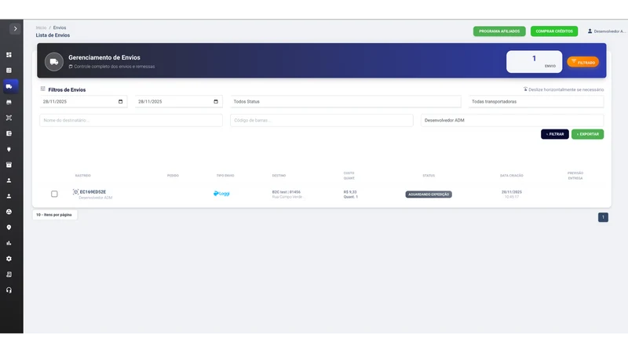Viewport: 628px width, 353px height.
Task: Click the truck icon in Gerenciamento de Envios banner
Action: pyautogui.click(x=54, y=62)
